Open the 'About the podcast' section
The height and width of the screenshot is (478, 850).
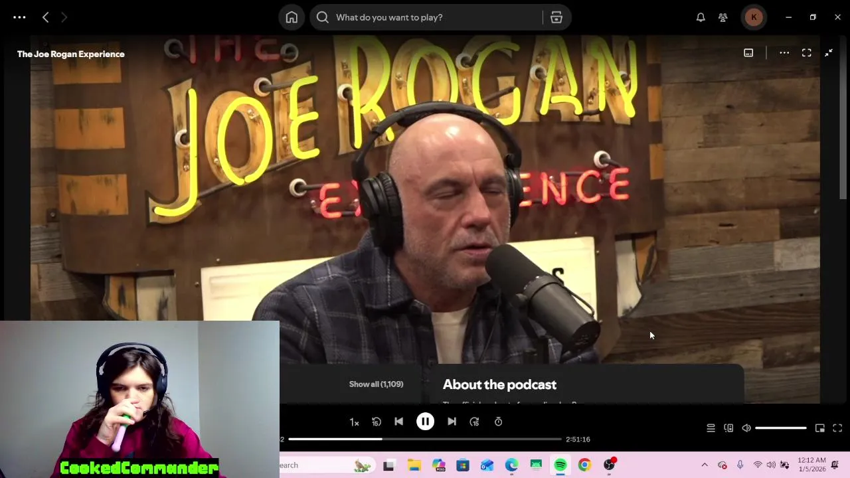tap(499, 384)
